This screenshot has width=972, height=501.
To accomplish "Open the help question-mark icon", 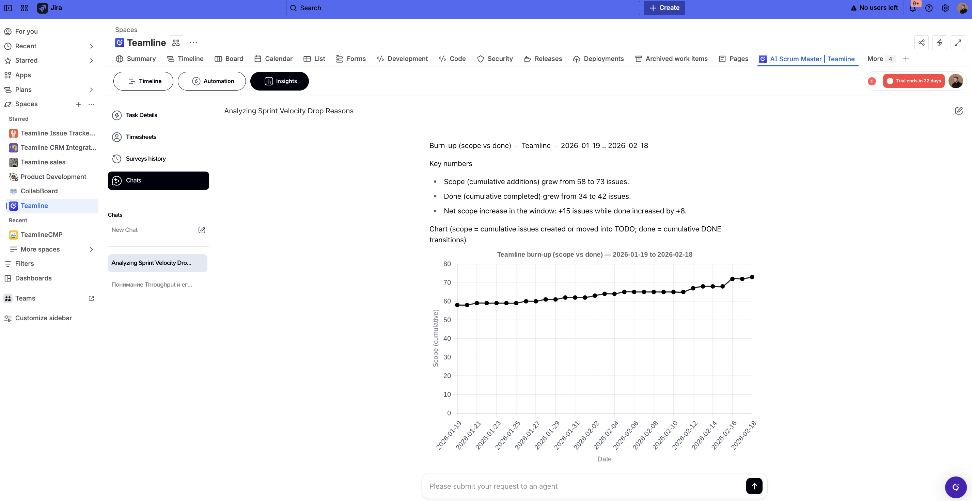I will (x=929, y=8).
